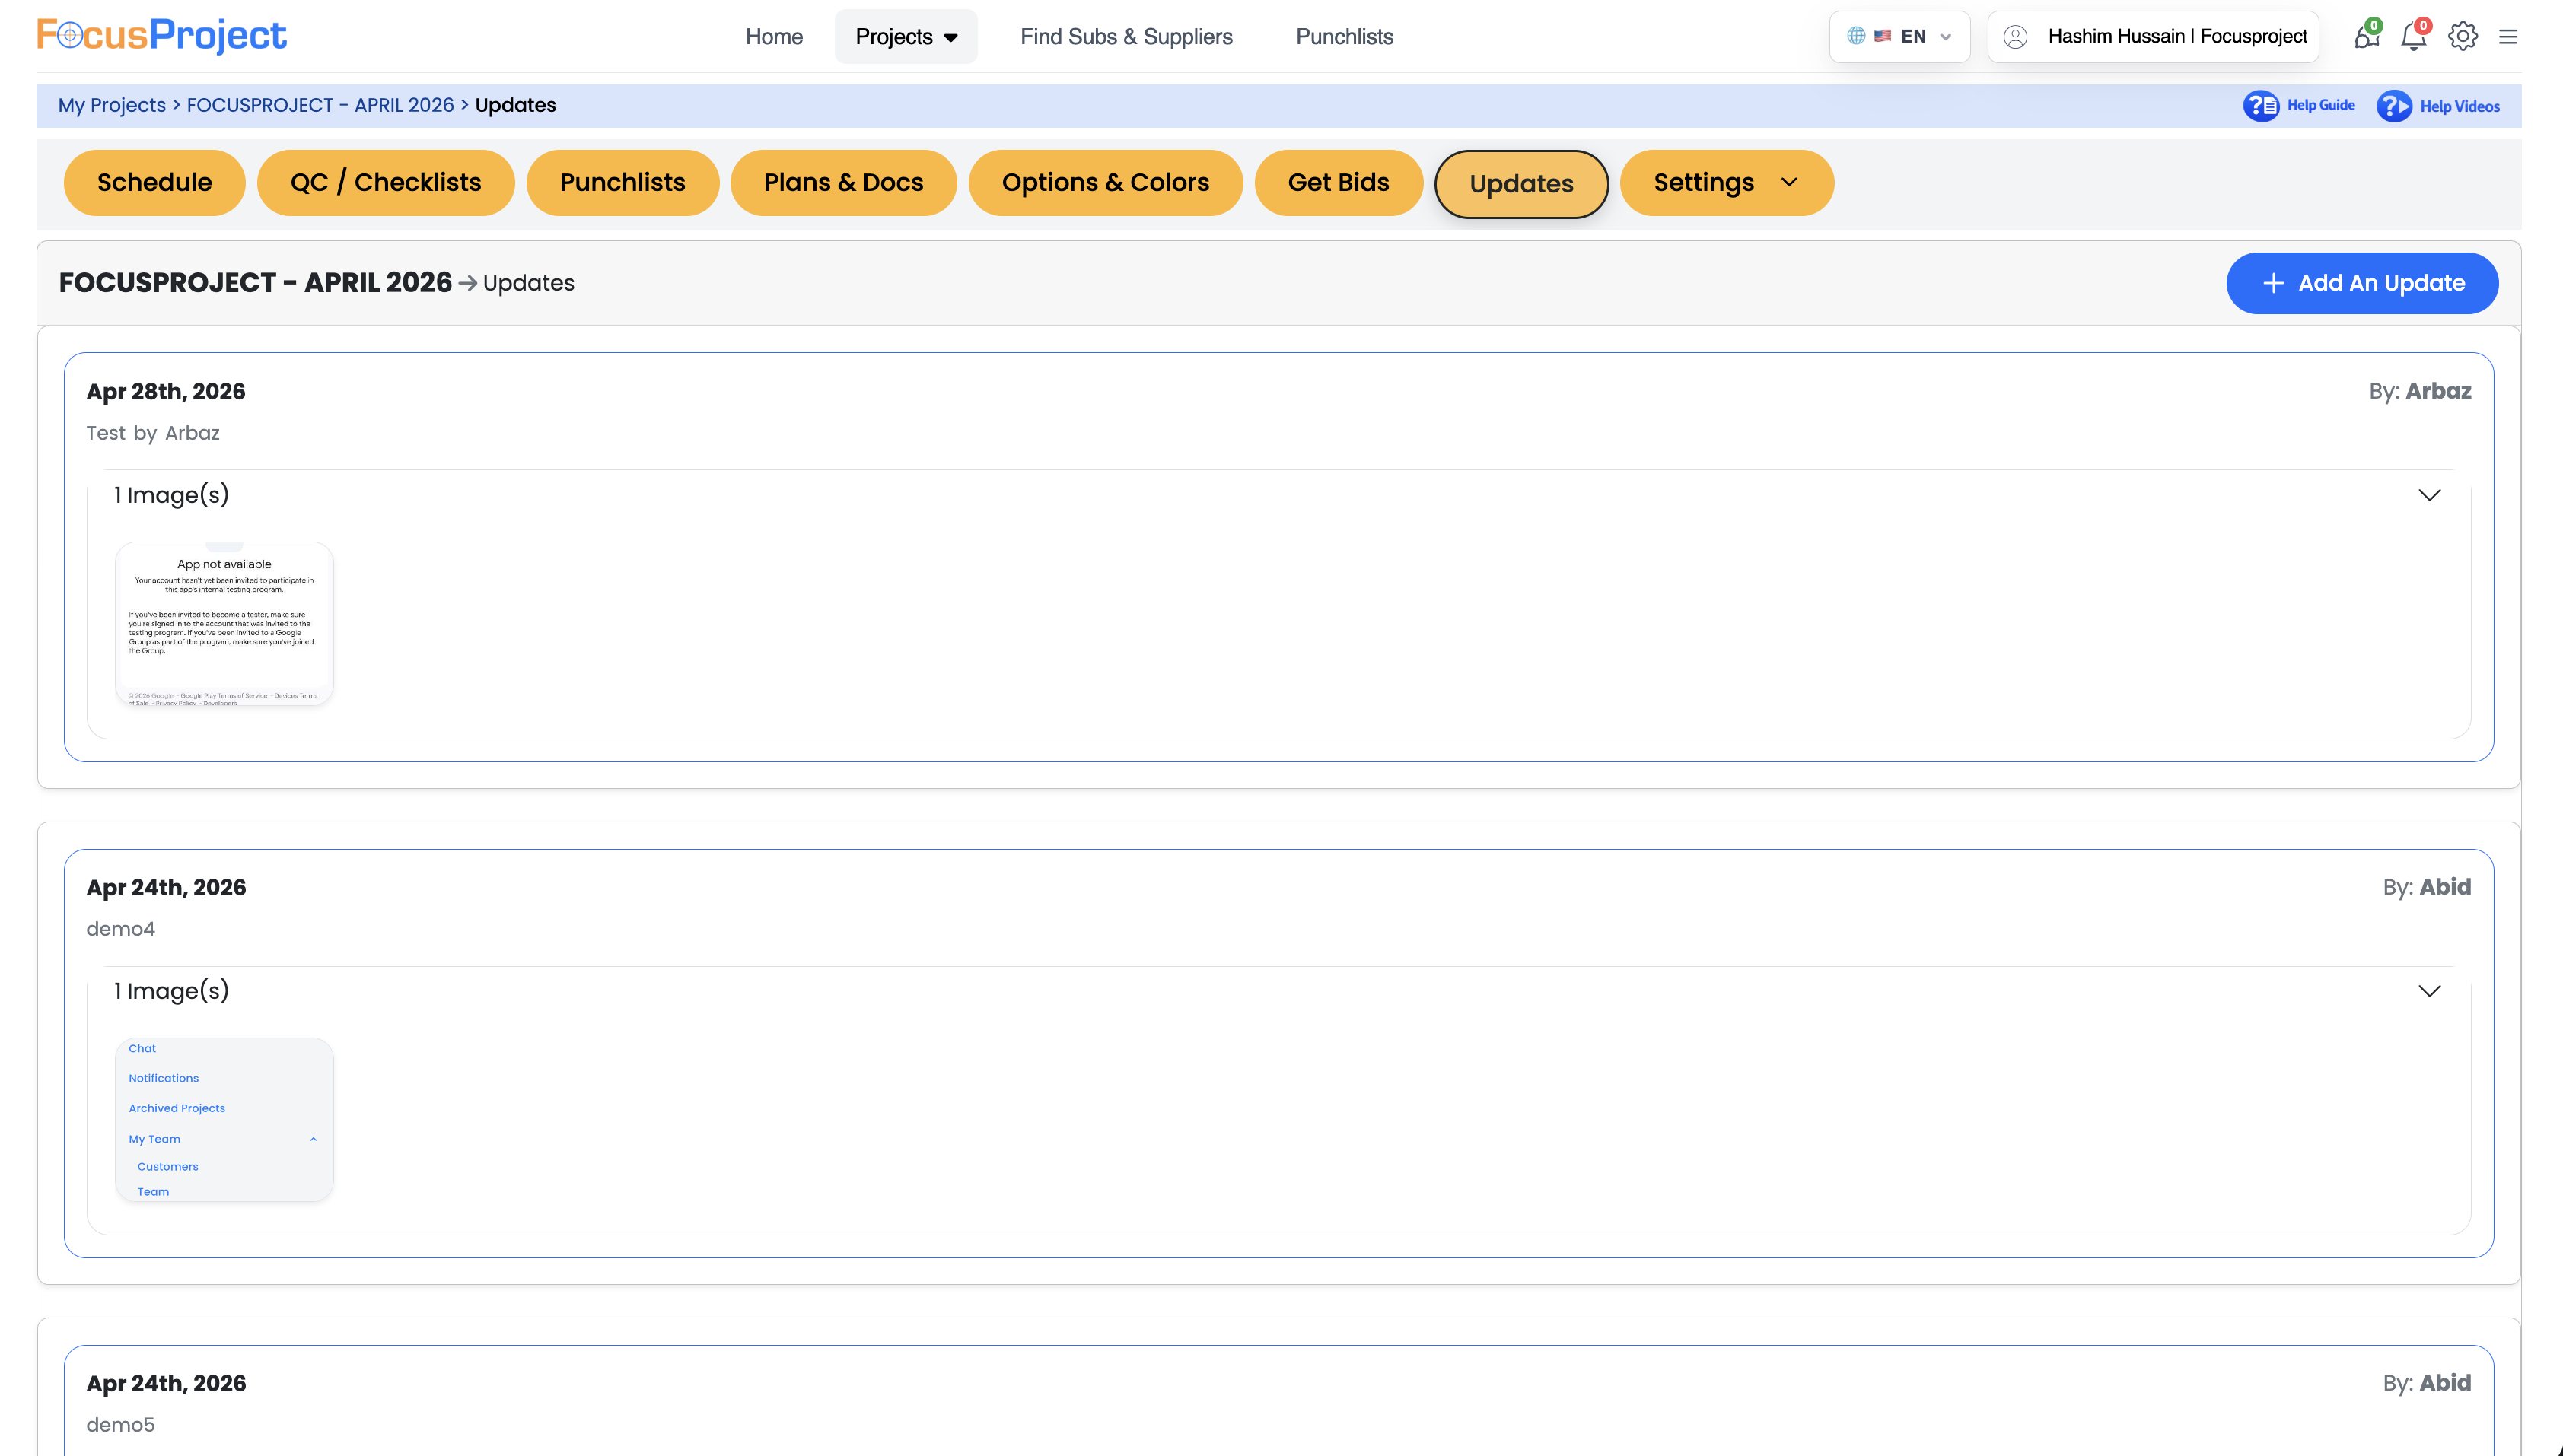Screen dimensions: 2563x1456
Task: Open Punchlists in top navigation
Action: pyautogui.click(x=1345, y=37)
